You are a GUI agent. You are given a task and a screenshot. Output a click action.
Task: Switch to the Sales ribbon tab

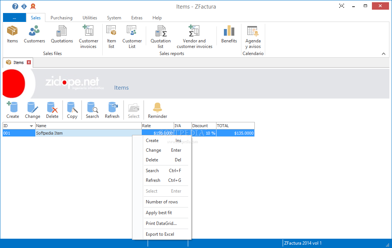point(36,18)
